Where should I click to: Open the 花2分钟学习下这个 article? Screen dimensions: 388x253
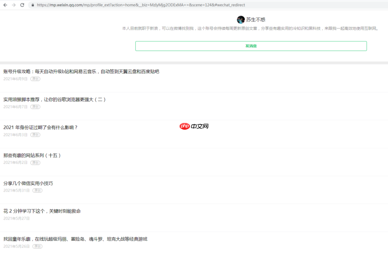(x=42, y=211)
